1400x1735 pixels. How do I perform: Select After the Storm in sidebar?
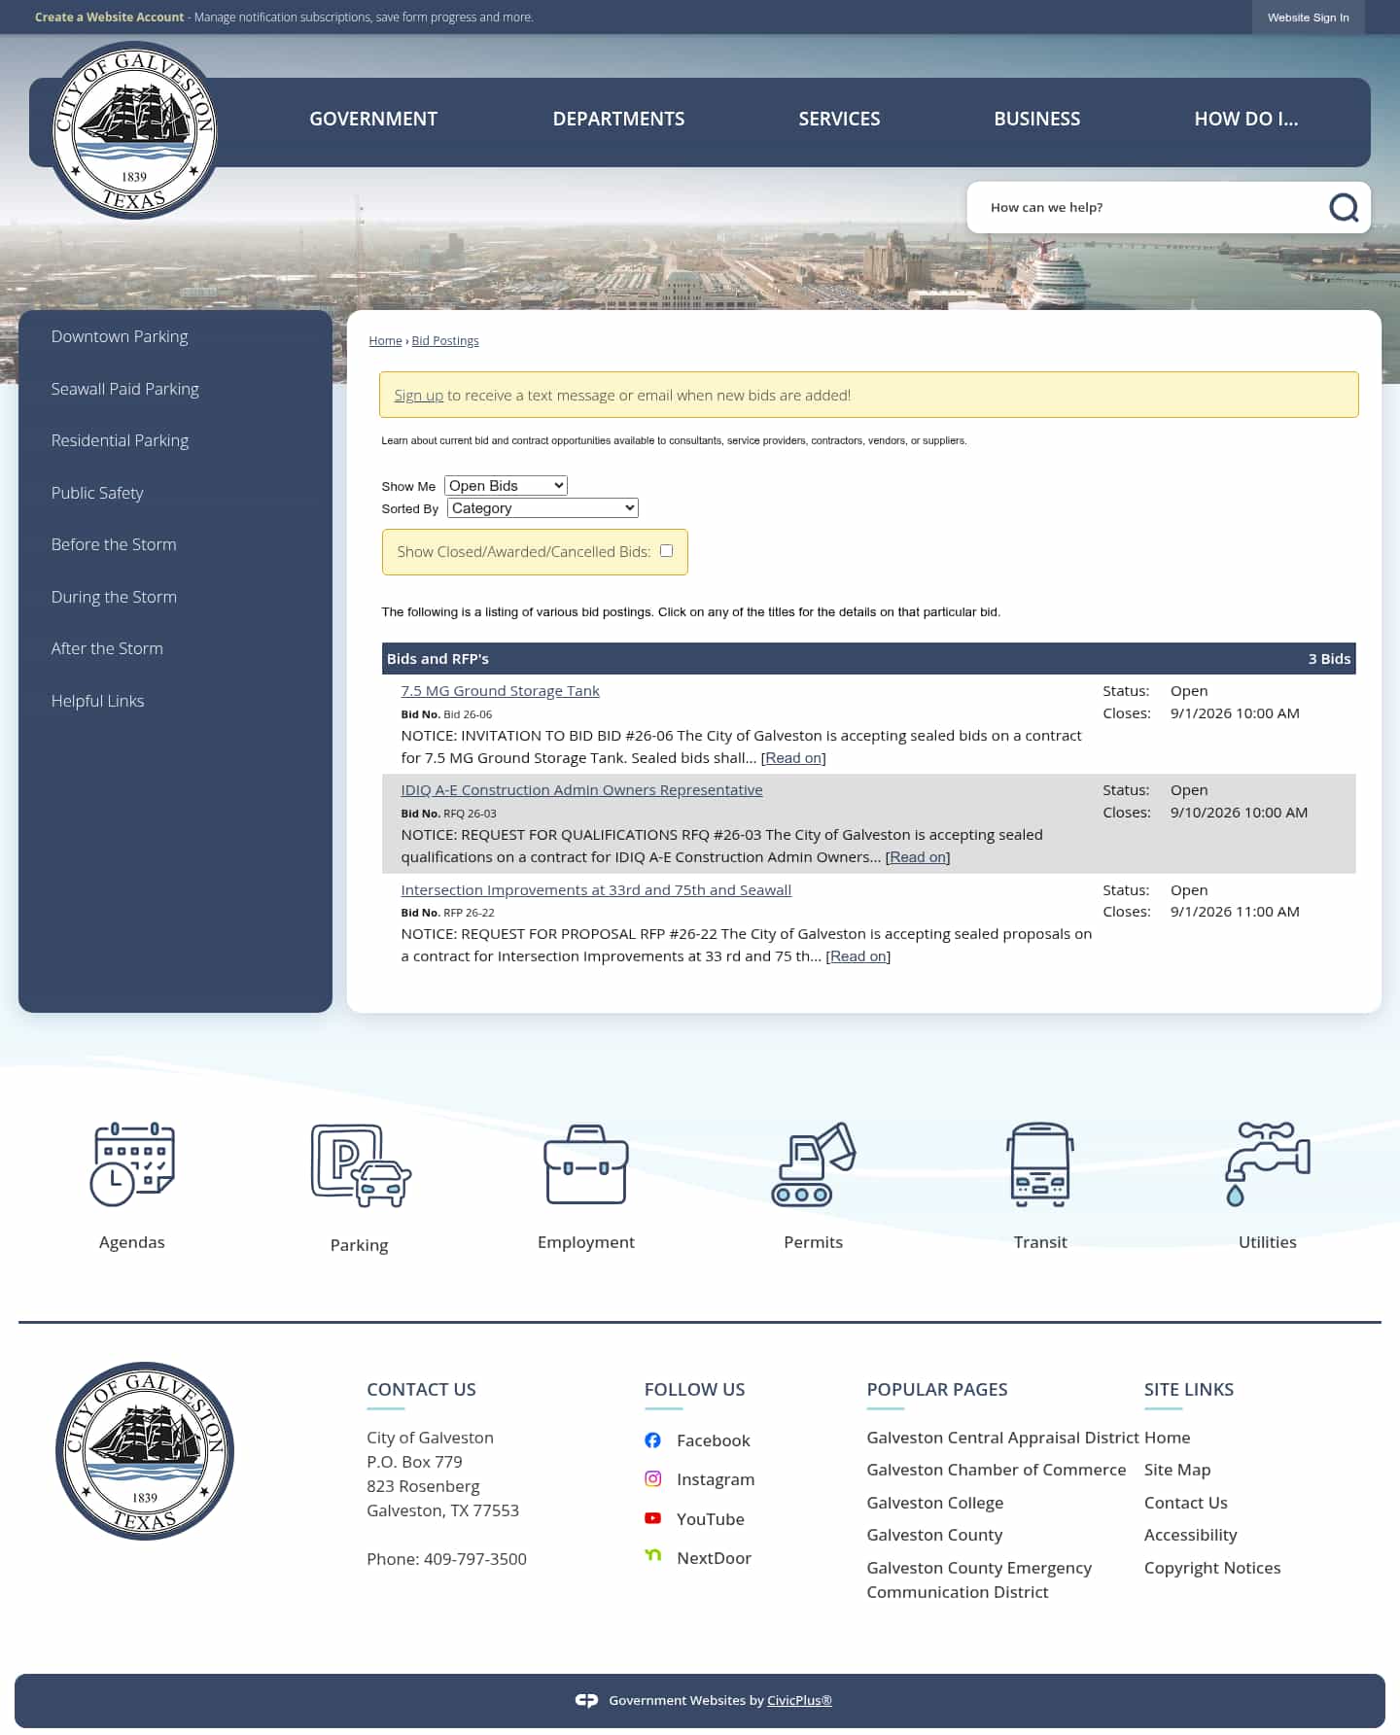coord(107,648)
